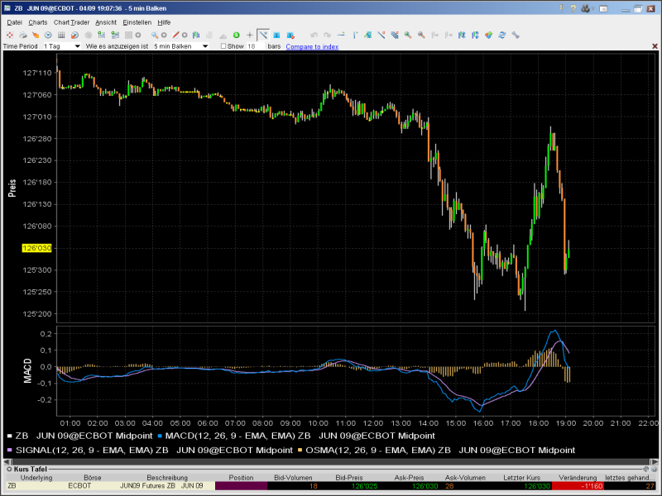Viewport: 662px width, 496px height.
Task: Click the scroll right arrow of horizontal scrollbar
Action: coord(654,462)
